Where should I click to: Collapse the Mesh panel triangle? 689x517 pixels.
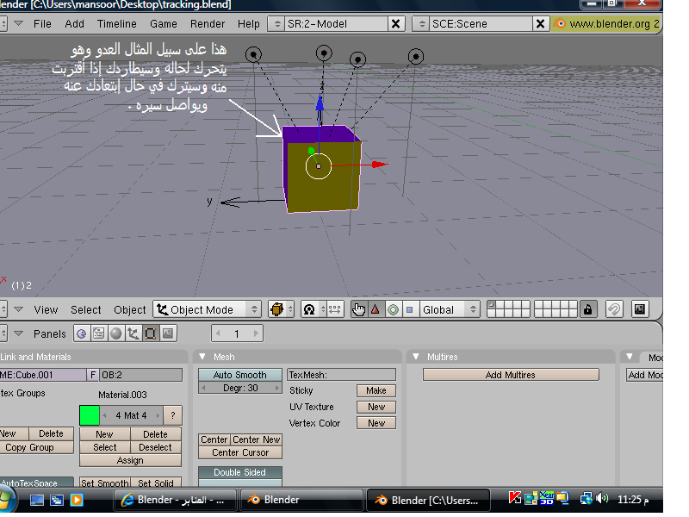202,357
